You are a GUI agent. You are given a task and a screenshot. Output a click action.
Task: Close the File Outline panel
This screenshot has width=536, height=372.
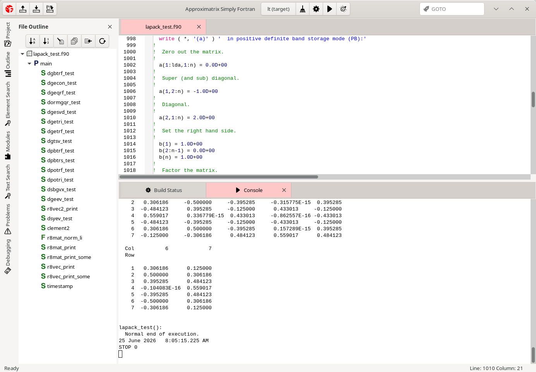click(110, 27)
